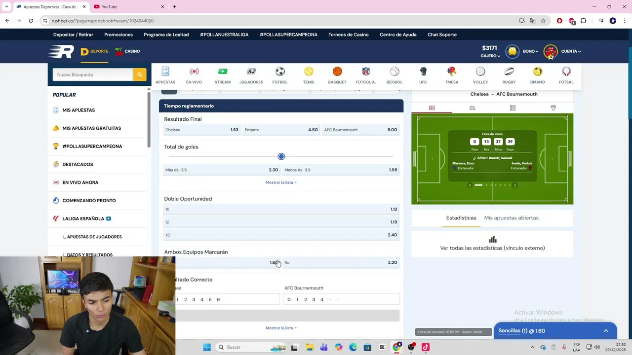Image resolution: width=632 pixels, height=355 pixels.
Task: Open the lineups jersey tab icon
Action: pos(553,107)
